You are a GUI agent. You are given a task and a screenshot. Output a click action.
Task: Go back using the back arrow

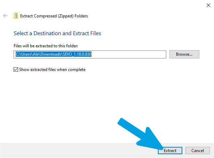pos(5,16)
